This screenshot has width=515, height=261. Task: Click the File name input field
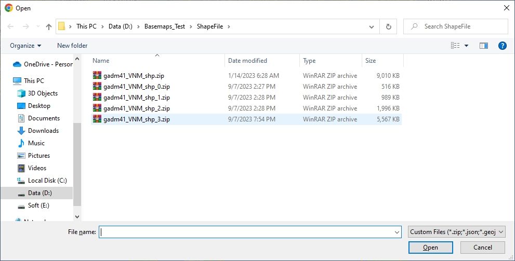(x=249, y=232)
